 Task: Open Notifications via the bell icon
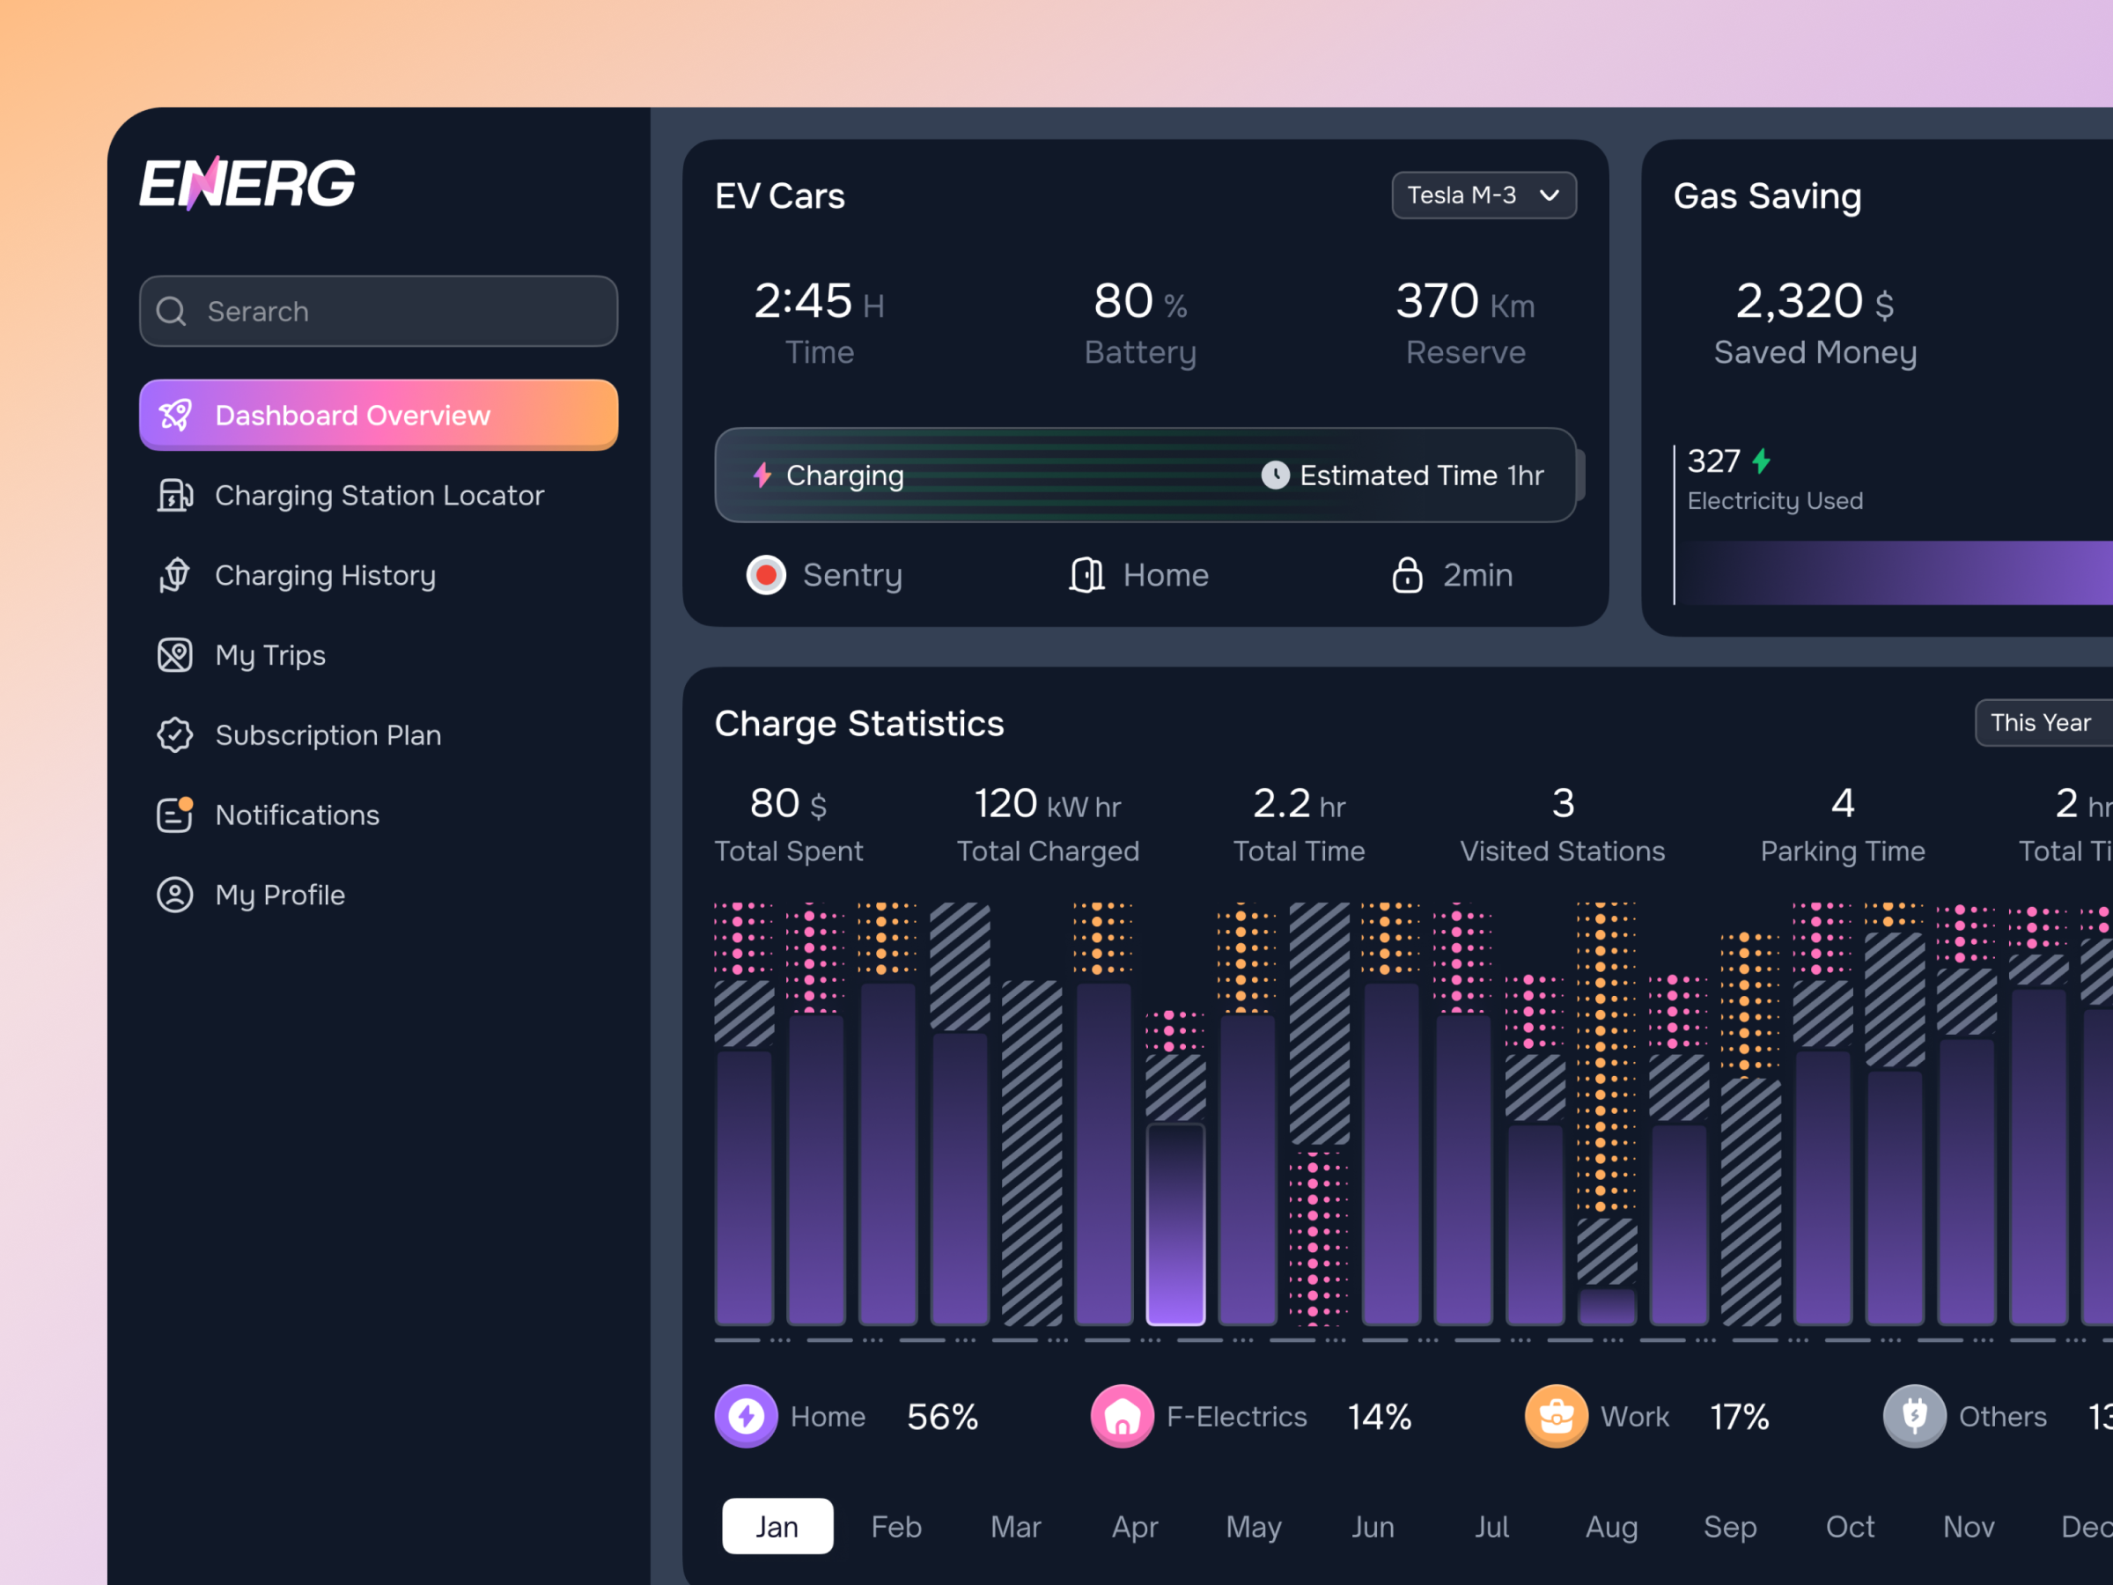point(176,815)
